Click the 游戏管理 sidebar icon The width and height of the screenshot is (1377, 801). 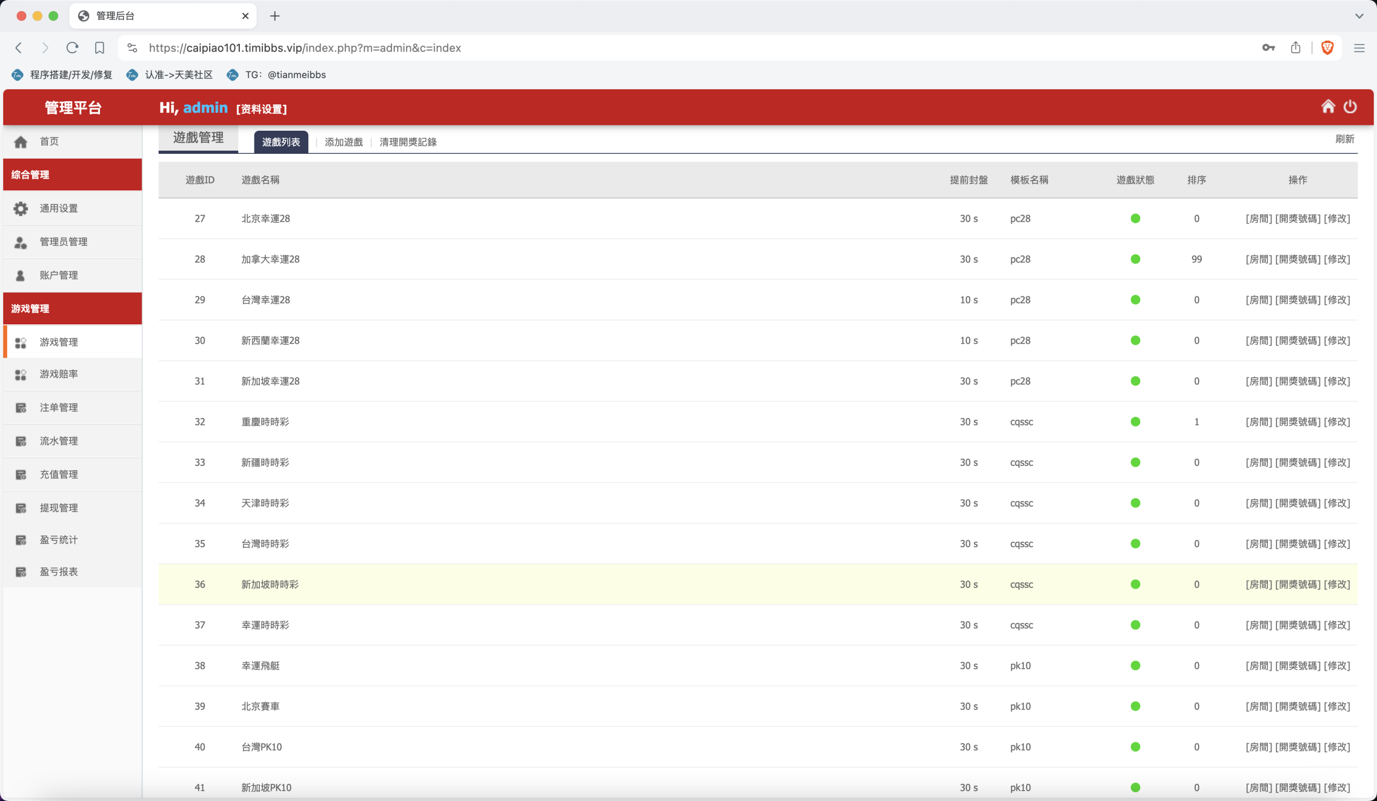tap(21, 343)
